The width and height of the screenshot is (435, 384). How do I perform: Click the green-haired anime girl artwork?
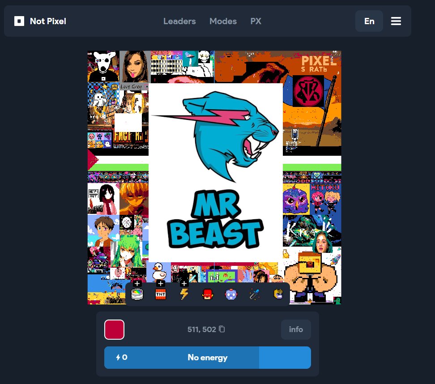click(127, 251)
